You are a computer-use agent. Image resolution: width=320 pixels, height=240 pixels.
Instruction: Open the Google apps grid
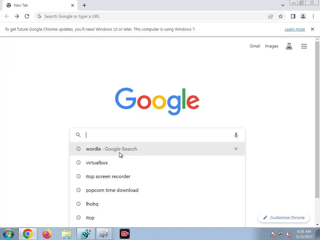click(x=304, y=46)
